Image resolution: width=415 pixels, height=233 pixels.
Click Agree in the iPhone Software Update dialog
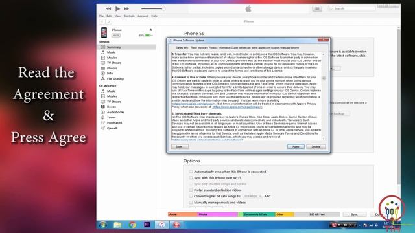[296, 147]
